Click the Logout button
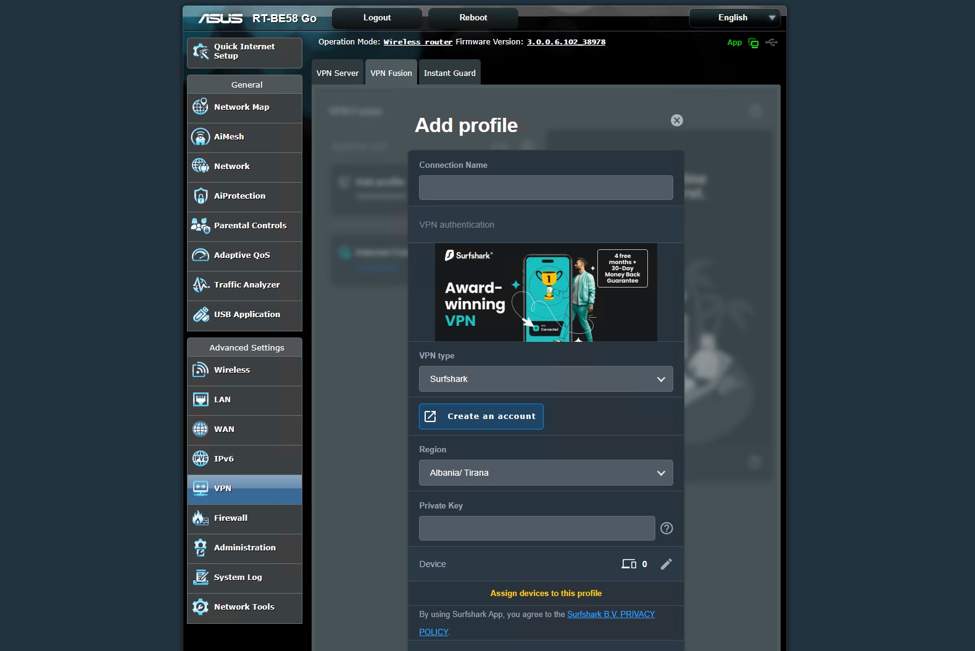This screenshot has height=651, width=975. 377,18
